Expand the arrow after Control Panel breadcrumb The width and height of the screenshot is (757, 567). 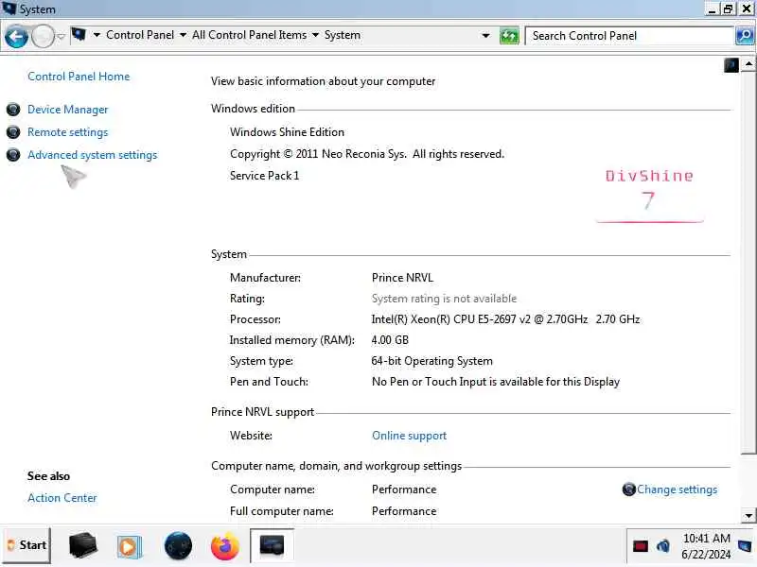(183, 35)
